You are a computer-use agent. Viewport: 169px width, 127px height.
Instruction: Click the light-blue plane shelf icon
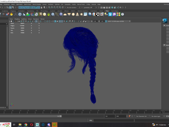(x=86, y=14)
